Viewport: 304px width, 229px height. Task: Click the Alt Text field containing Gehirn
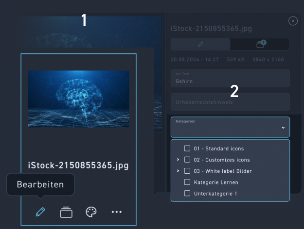[230, 79]
